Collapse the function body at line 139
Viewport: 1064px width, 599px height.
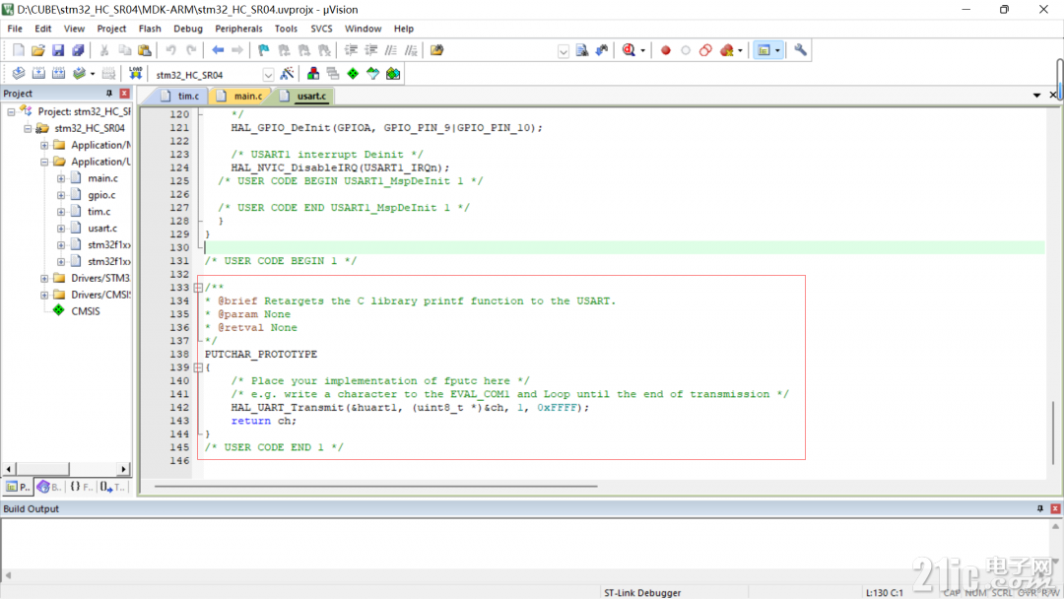pyautogui.click(x=198, y=367)
